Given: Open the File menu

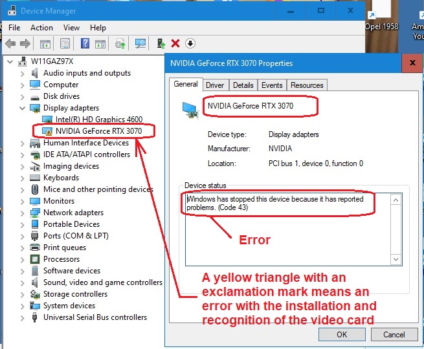Looking at the screenshot, I should tap(14, 28).
